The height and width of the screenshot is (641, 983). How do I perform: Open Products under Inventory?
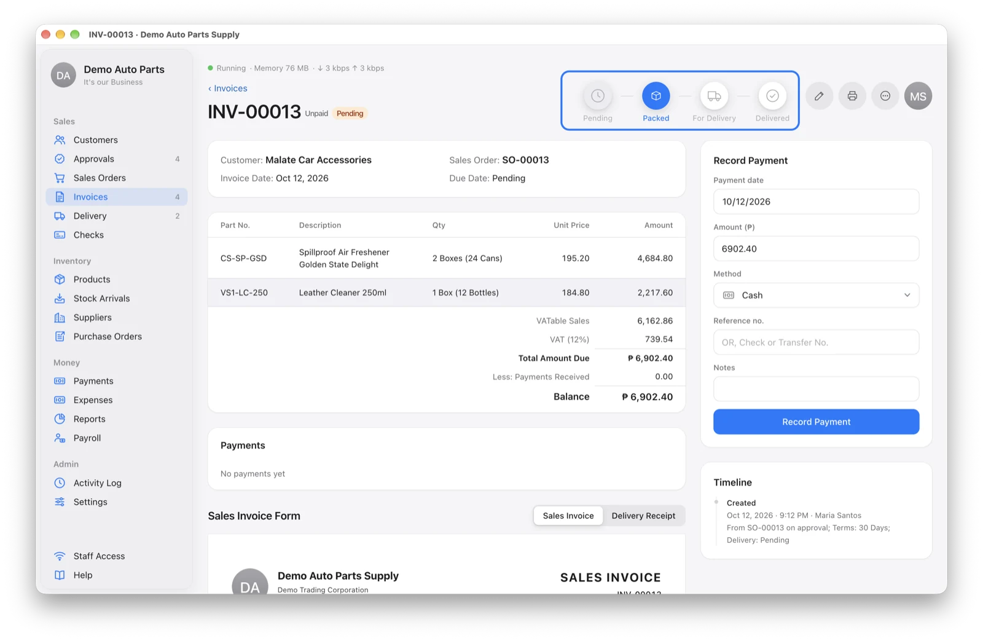point(117,280)
